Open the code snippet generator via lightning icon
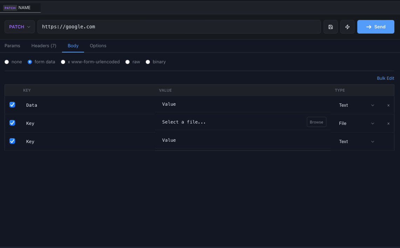 (347, 27)
